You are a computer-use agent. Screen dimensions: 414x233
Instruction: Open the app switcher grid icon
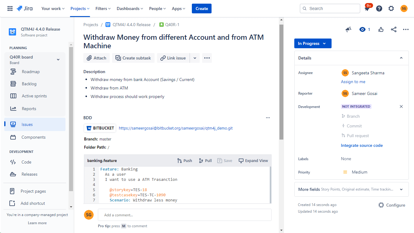(10, 8)
